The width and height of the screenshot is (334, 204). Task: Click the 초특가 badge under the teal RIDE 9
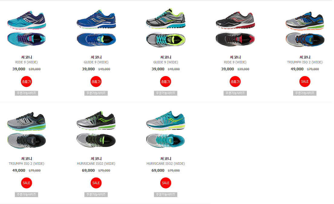[x=26, y=81]
